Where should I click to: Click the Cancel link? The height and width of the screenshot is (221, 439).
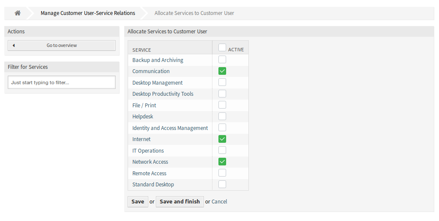coord(219,201)
